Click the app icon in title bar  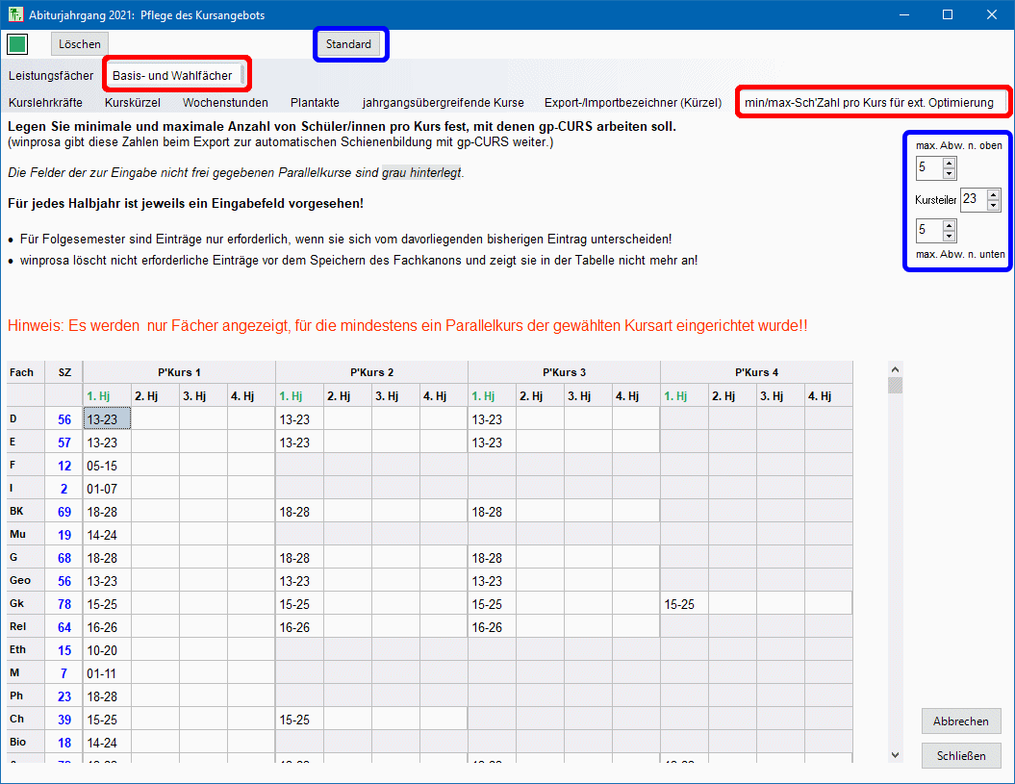15,14
